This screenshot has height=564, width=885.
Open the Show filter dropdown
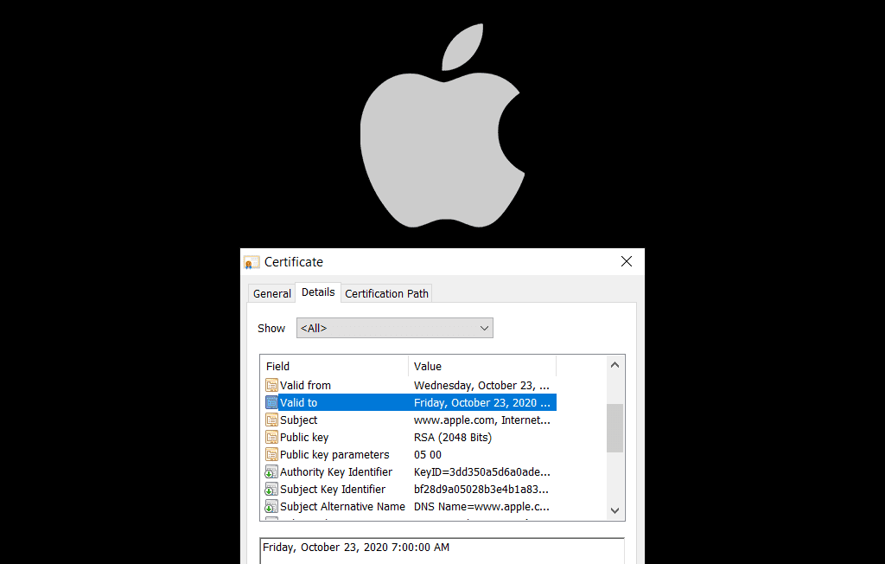[x=394, y=328]
